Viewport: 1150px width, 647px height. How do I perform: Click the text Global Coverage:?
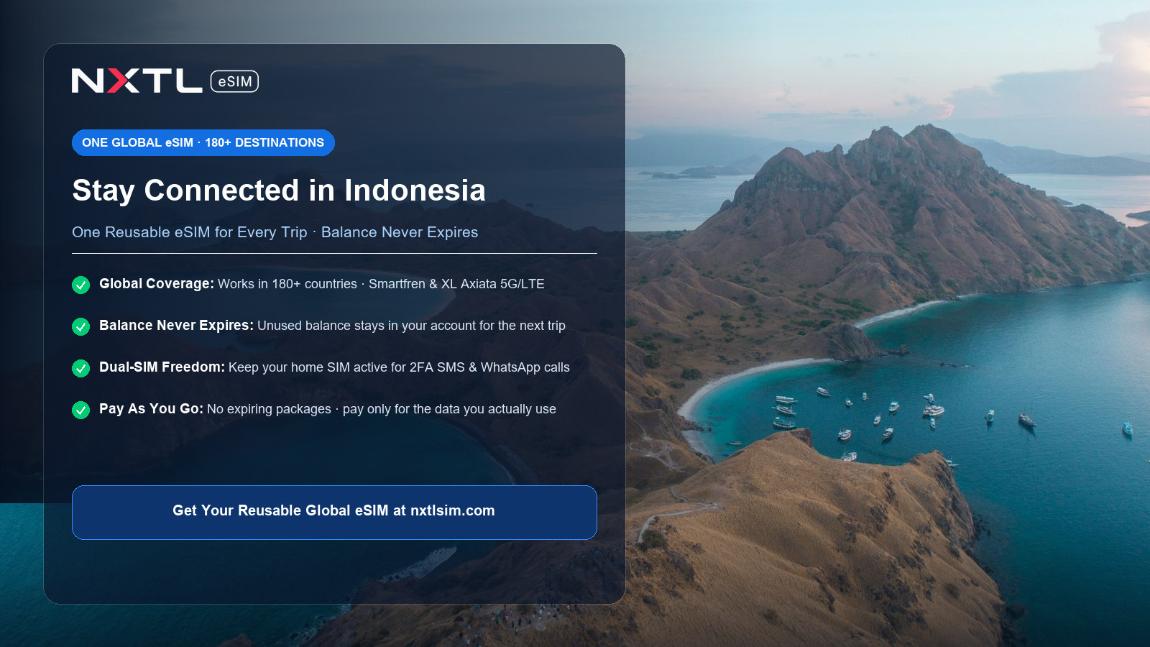(x=157, y=284)
